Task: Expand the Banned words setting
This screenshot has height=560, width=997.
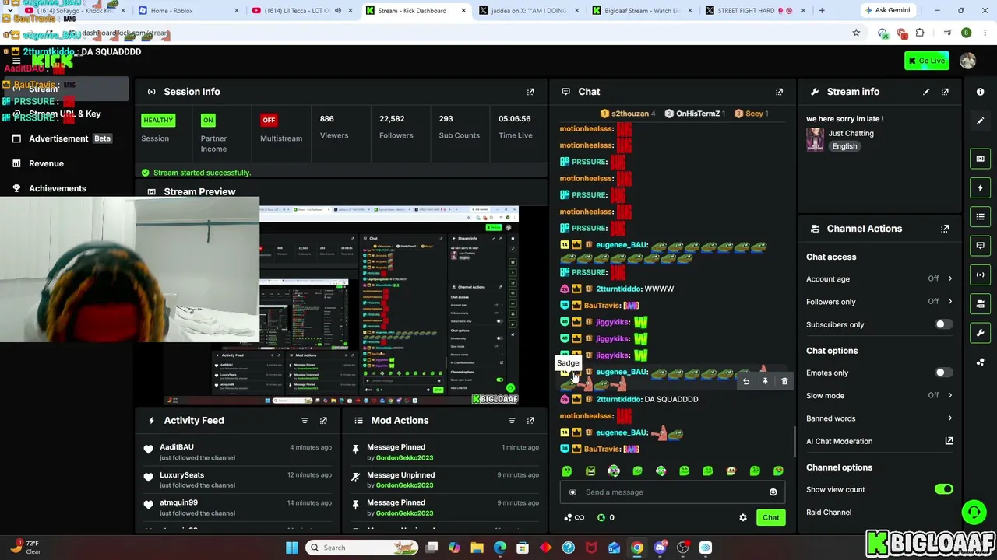Action: (879, 418)
